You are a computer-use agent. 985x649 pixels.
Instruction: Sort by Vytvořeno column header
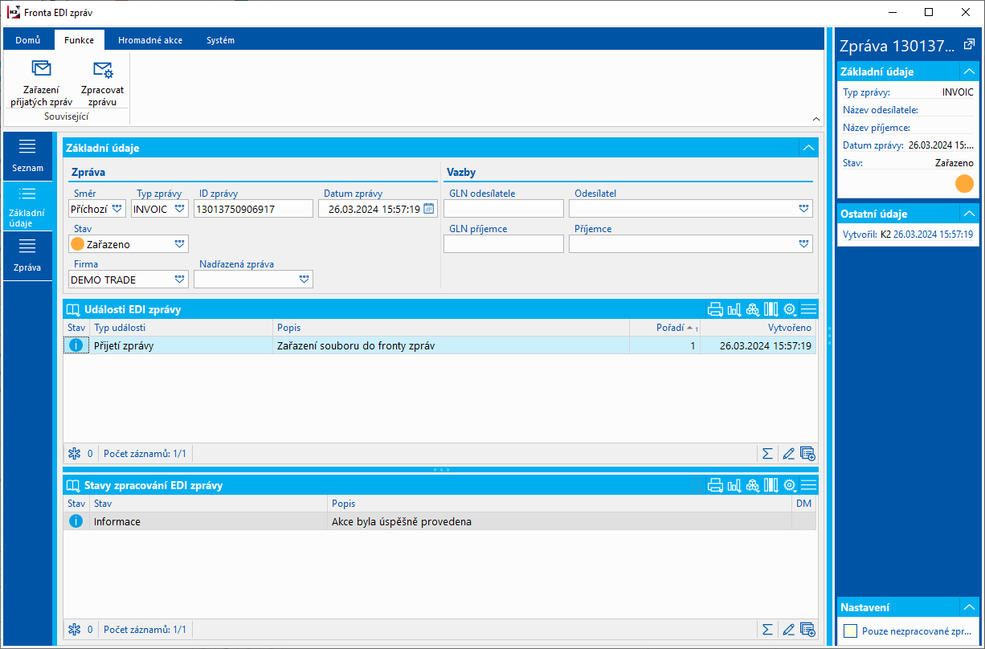pyautogui.click(x=758, y=328)
